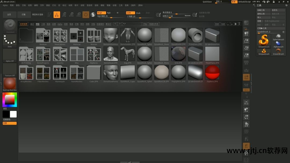Click the 灯箱 button

[24, 15]
